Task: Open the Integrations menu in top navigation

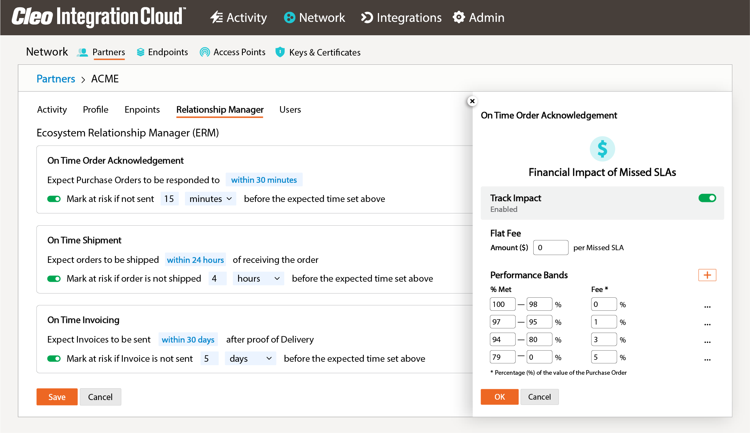Action: pos(401,18)
